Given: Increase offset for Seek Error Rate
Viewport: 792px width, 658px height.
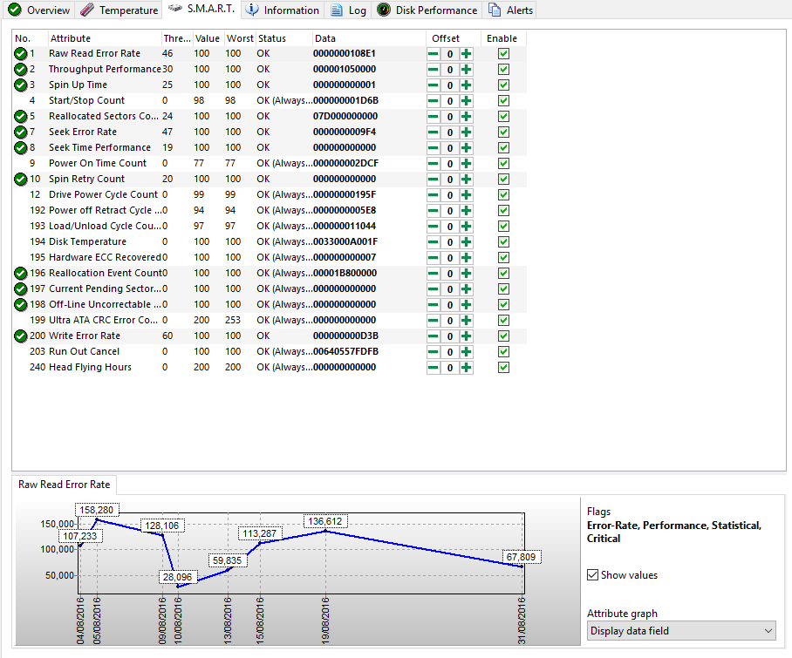Looking at the screenshot, I should [x=466, y=132].
